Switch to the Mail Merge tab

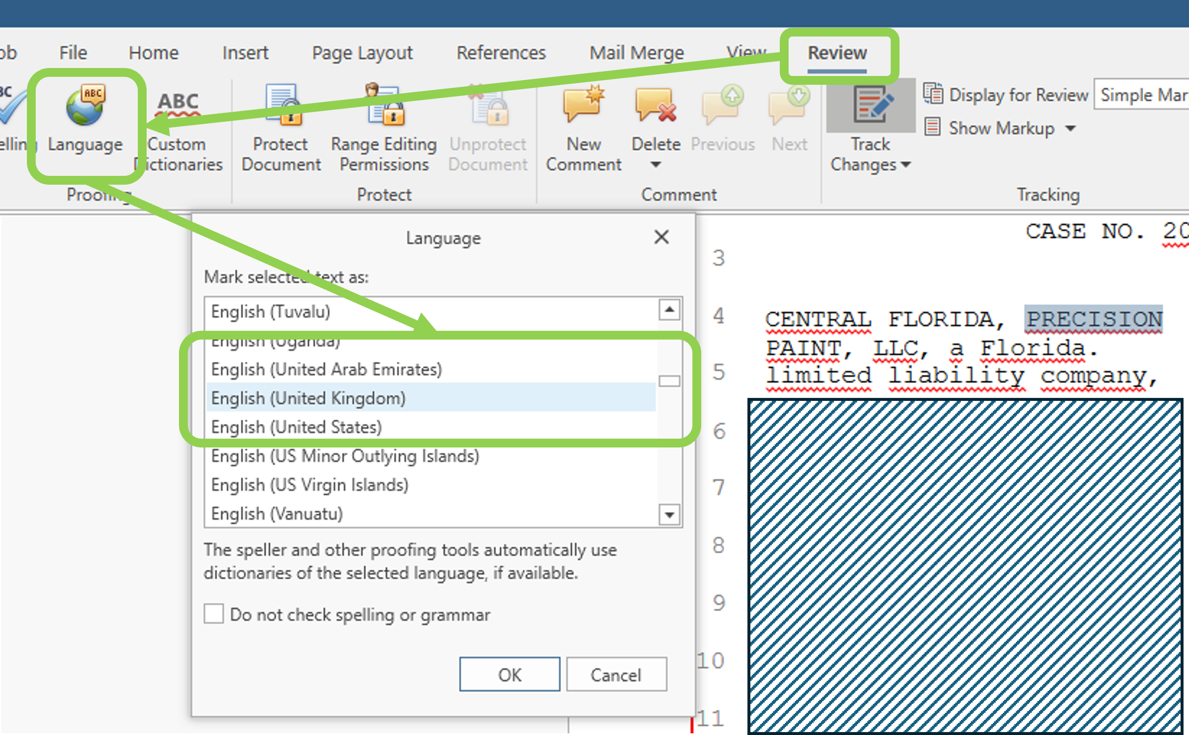(637, 52)
